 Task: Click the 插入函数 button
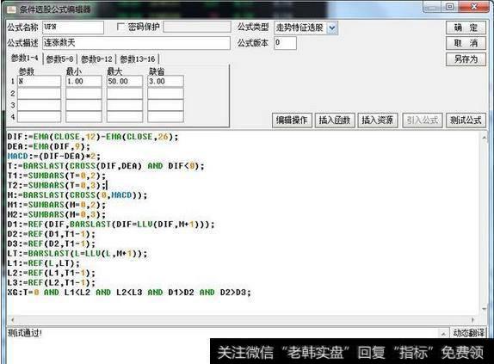click(335, 120)
